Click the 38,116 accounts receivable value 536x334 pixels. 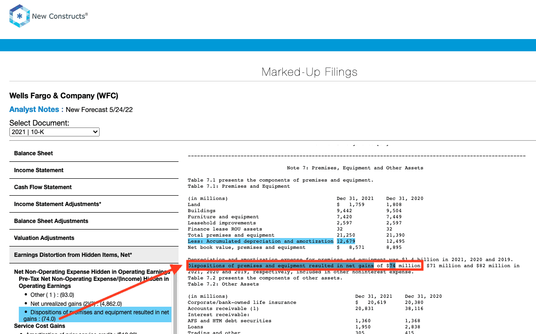pyautogui.click(x=414, y=309)
